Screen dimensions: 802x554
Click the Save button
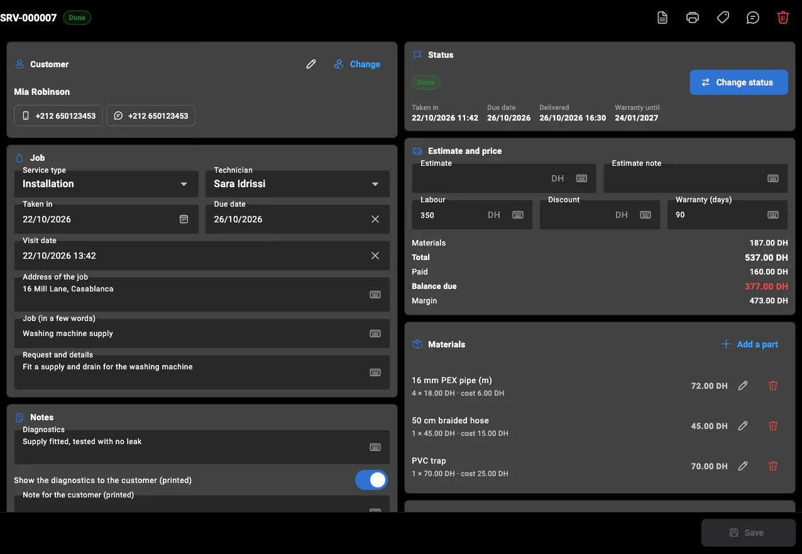click(x=748, y=533)
